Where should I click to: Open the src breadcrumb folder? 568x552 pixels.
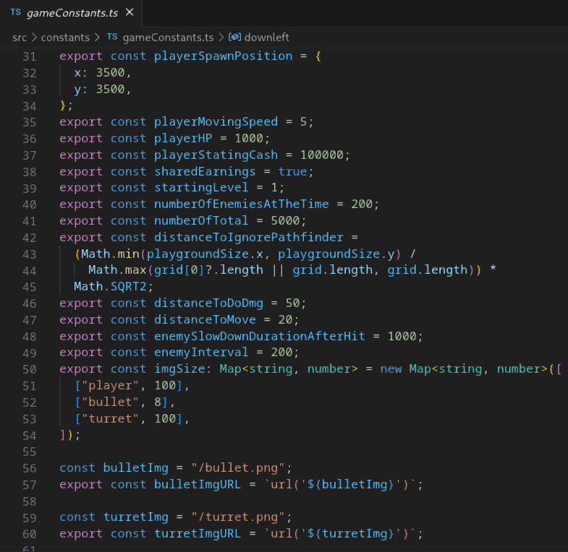point(20,37)
